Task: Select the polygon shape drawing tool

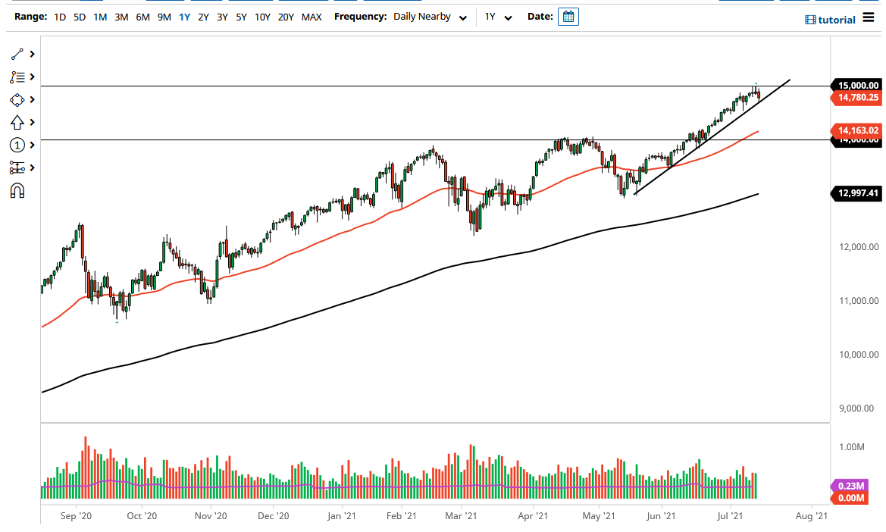Action: pyautogui.click(x=17, y=99)
